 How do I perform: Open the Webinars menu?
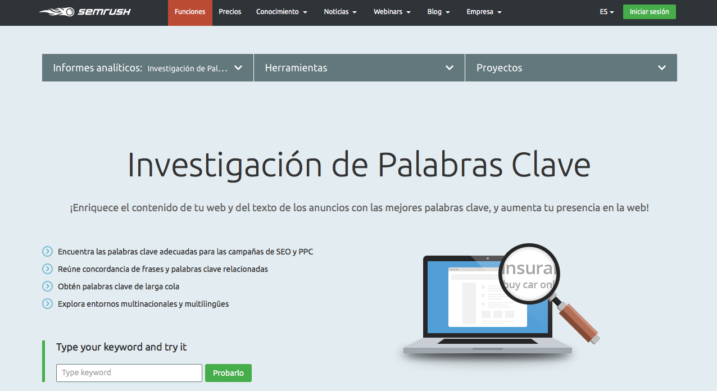point(392,11)
